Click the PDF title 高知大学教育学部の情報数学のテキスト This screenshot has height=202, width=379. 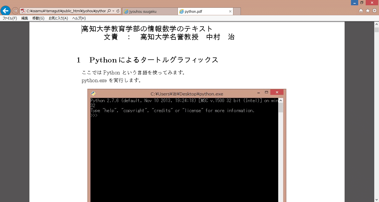[147, 29]
